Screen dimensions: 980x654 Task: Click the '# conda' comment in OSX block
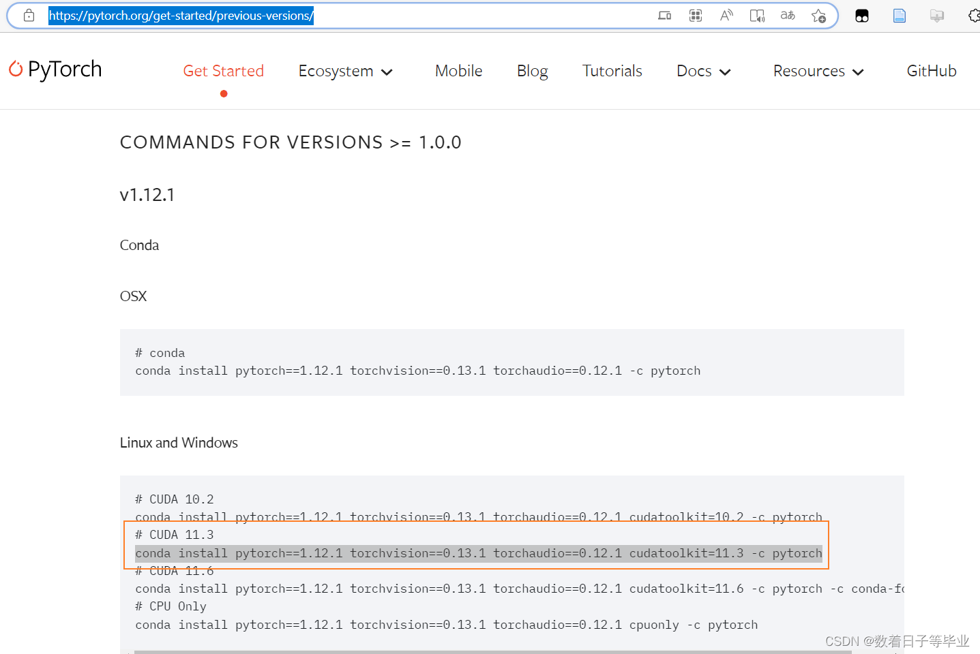click(160, 353)
